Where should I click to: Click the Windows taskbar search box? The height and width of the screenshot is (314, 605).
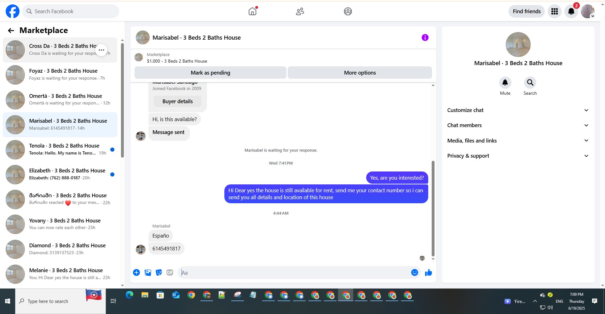(60, 301)
